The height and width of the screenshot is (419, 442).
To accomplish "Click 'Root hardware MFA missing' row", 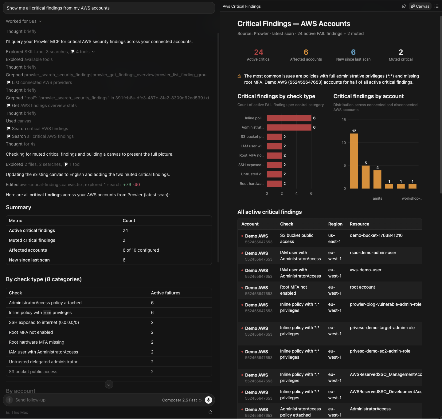I will click(x=109, y=342).
